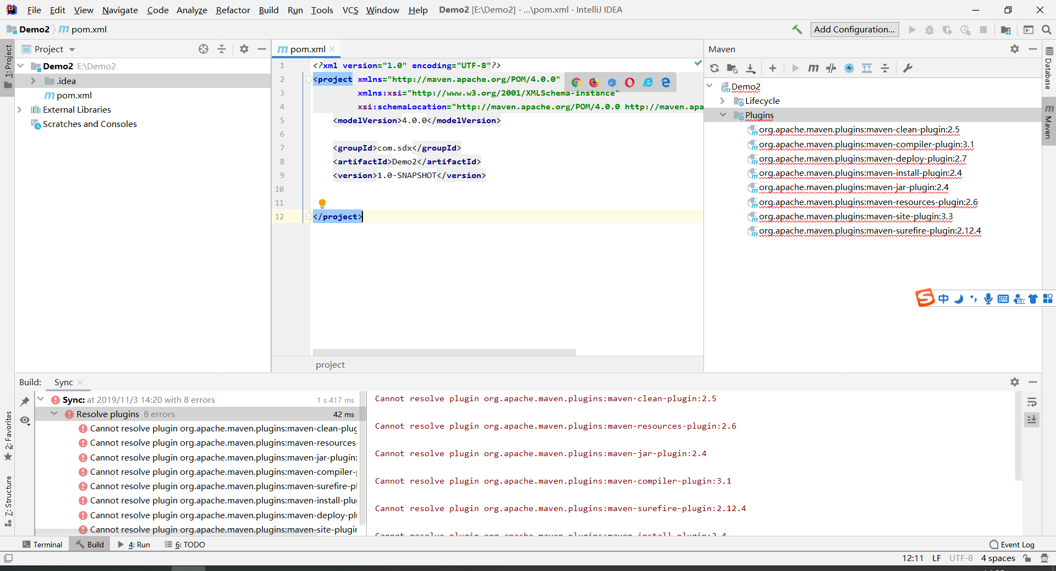Open 6: TODO tool window

[x=185, y=545]
